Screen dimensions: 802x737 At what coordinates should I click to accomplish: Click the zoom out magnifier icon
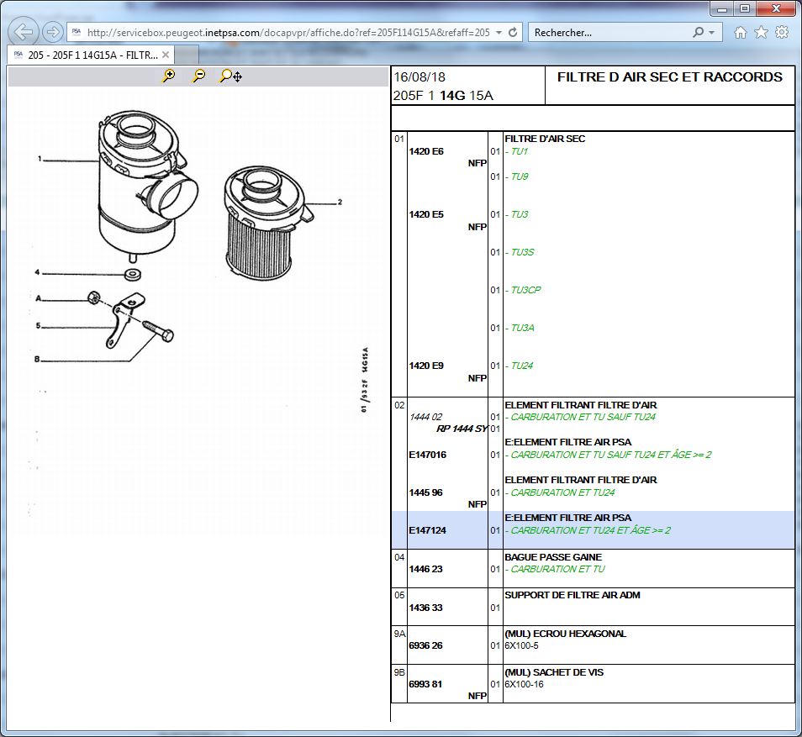tap(198, 76)
